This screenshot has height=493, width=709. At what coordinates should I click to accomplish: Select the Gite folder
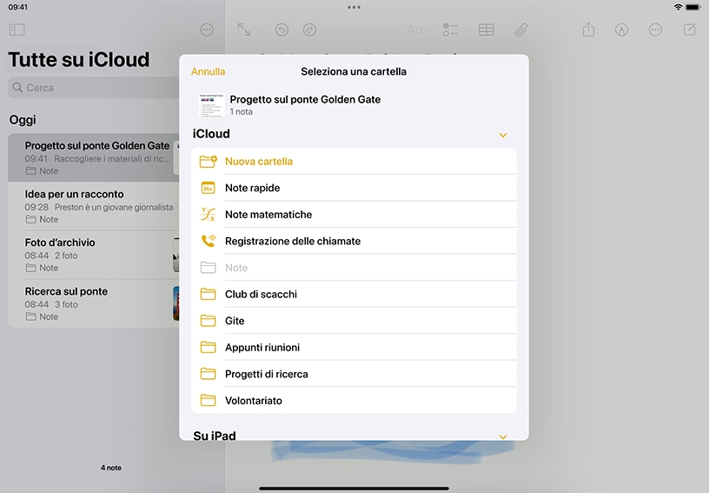354,321
